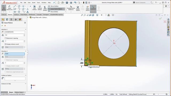
Task: Open Move Entities dropdown arrow
Action: coord(65,12)
